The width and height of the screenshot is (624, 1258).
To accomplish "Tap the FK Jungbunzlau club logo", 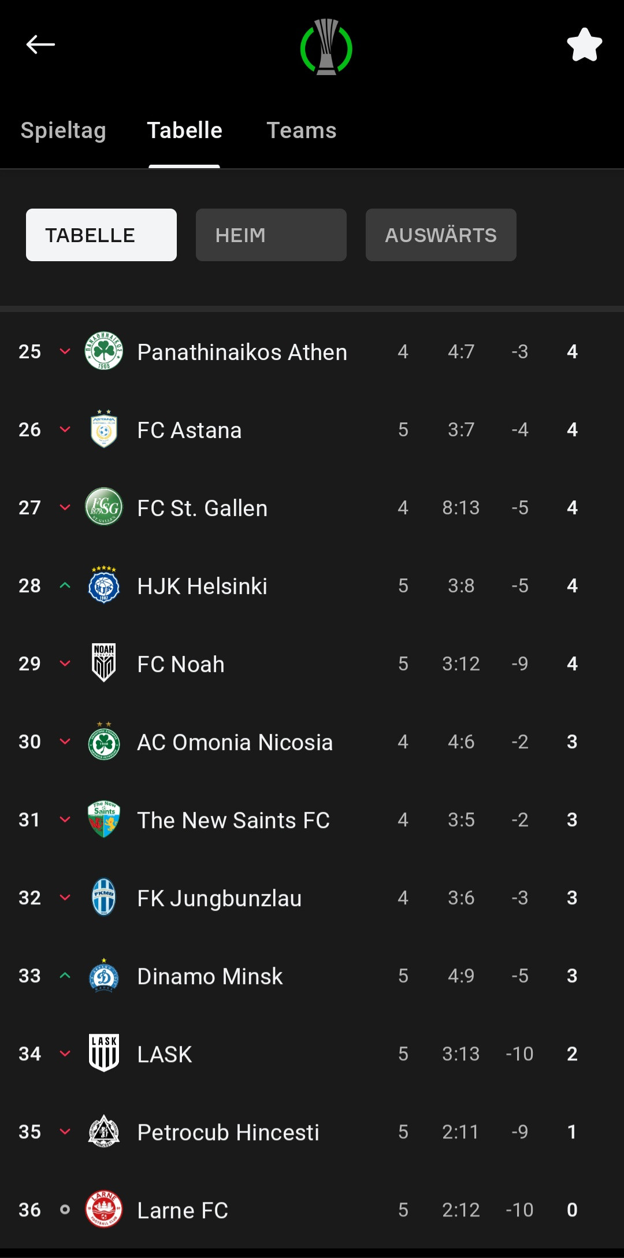I will [x=104, y=897].
